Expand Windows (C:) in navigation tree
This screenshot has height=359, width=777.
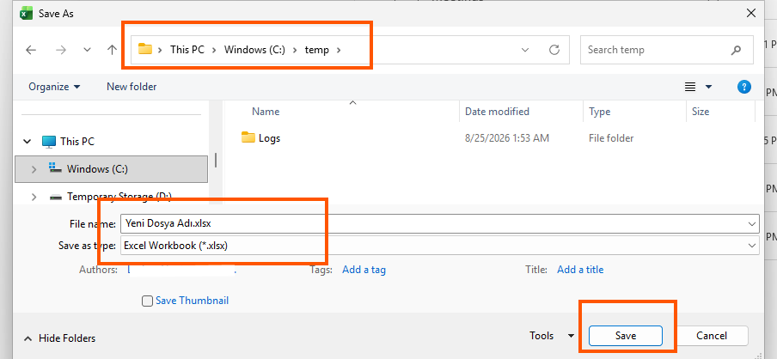(x=34, y=169)
